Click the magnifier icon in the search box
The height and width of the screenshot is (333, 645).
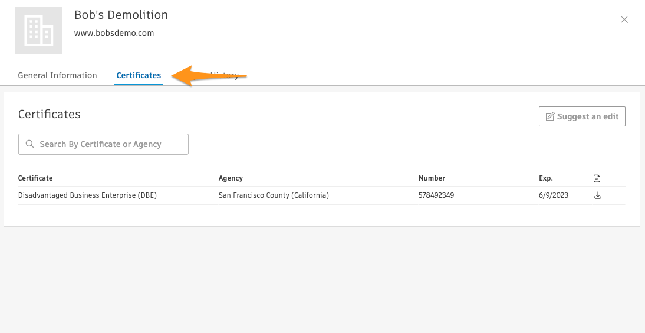coord(30,144)
